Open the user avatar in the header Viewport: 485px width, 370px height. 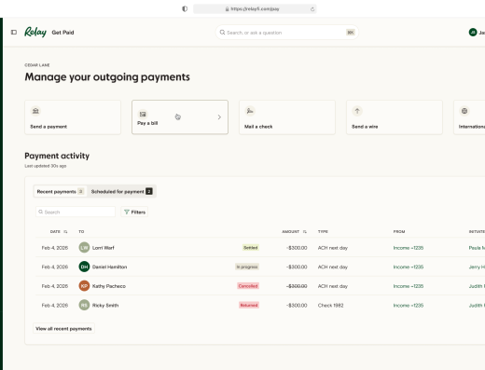(473, 32)
